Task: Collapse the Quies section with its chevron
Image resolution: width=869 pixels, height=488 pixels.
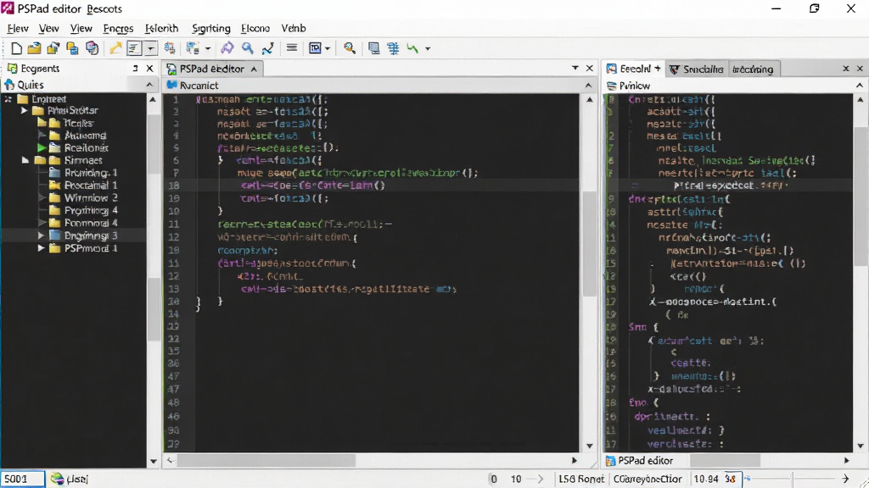Action: tap(149, 85)
